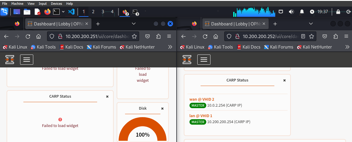Expand the terminal dropdown arrow in panel
Screen dimensions: 352x142
pos(63,12)
